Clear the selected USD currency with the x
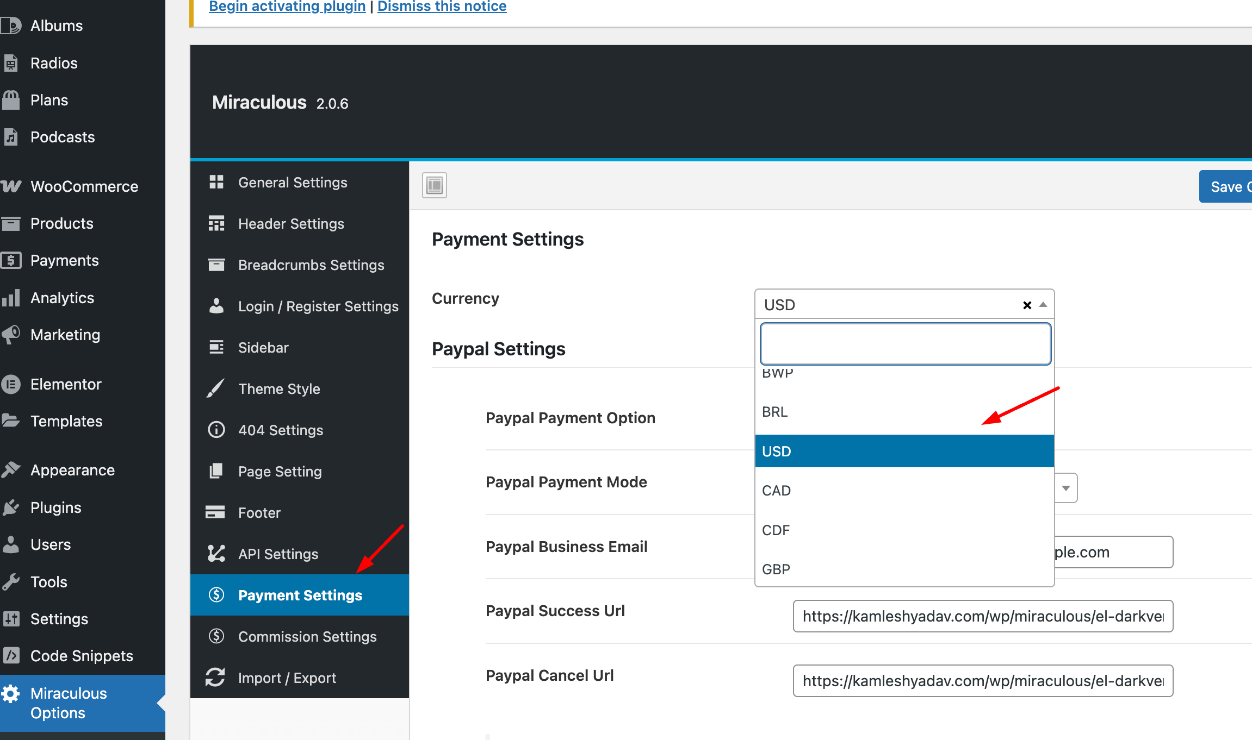This screenshot has width=1252, height=740. tap(1027, 305)
